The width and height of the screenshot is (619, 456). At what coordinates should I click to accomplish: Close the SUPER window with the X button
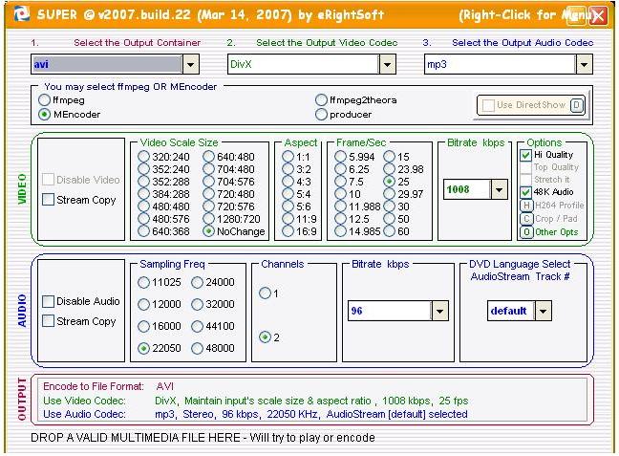(599, 16)
